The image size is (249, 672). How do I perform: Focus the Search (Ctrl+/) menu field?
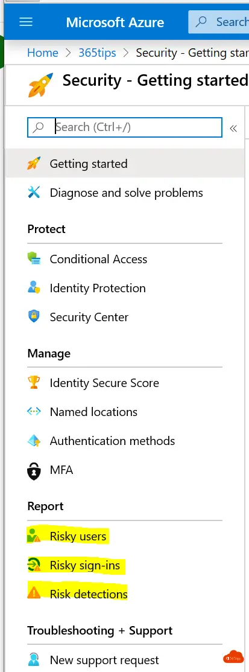click(x=124, y=127)
